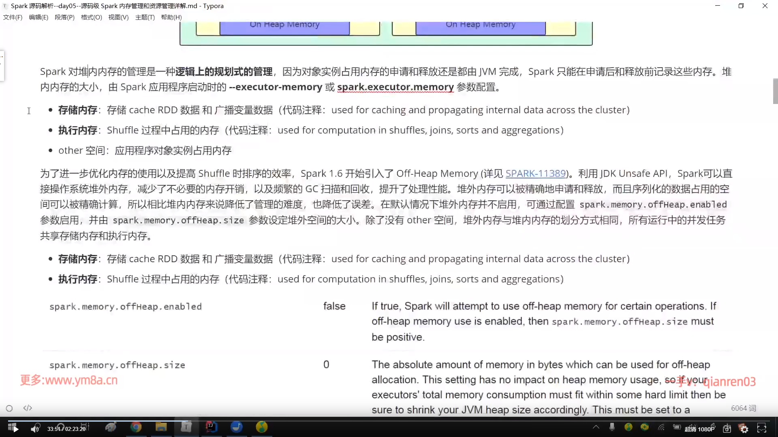
Task: Open the 格式(O) menu
Action: [x=91, y=17]
